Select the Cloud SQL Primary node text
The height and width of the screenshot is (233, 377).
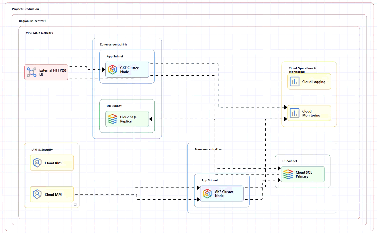304,174
